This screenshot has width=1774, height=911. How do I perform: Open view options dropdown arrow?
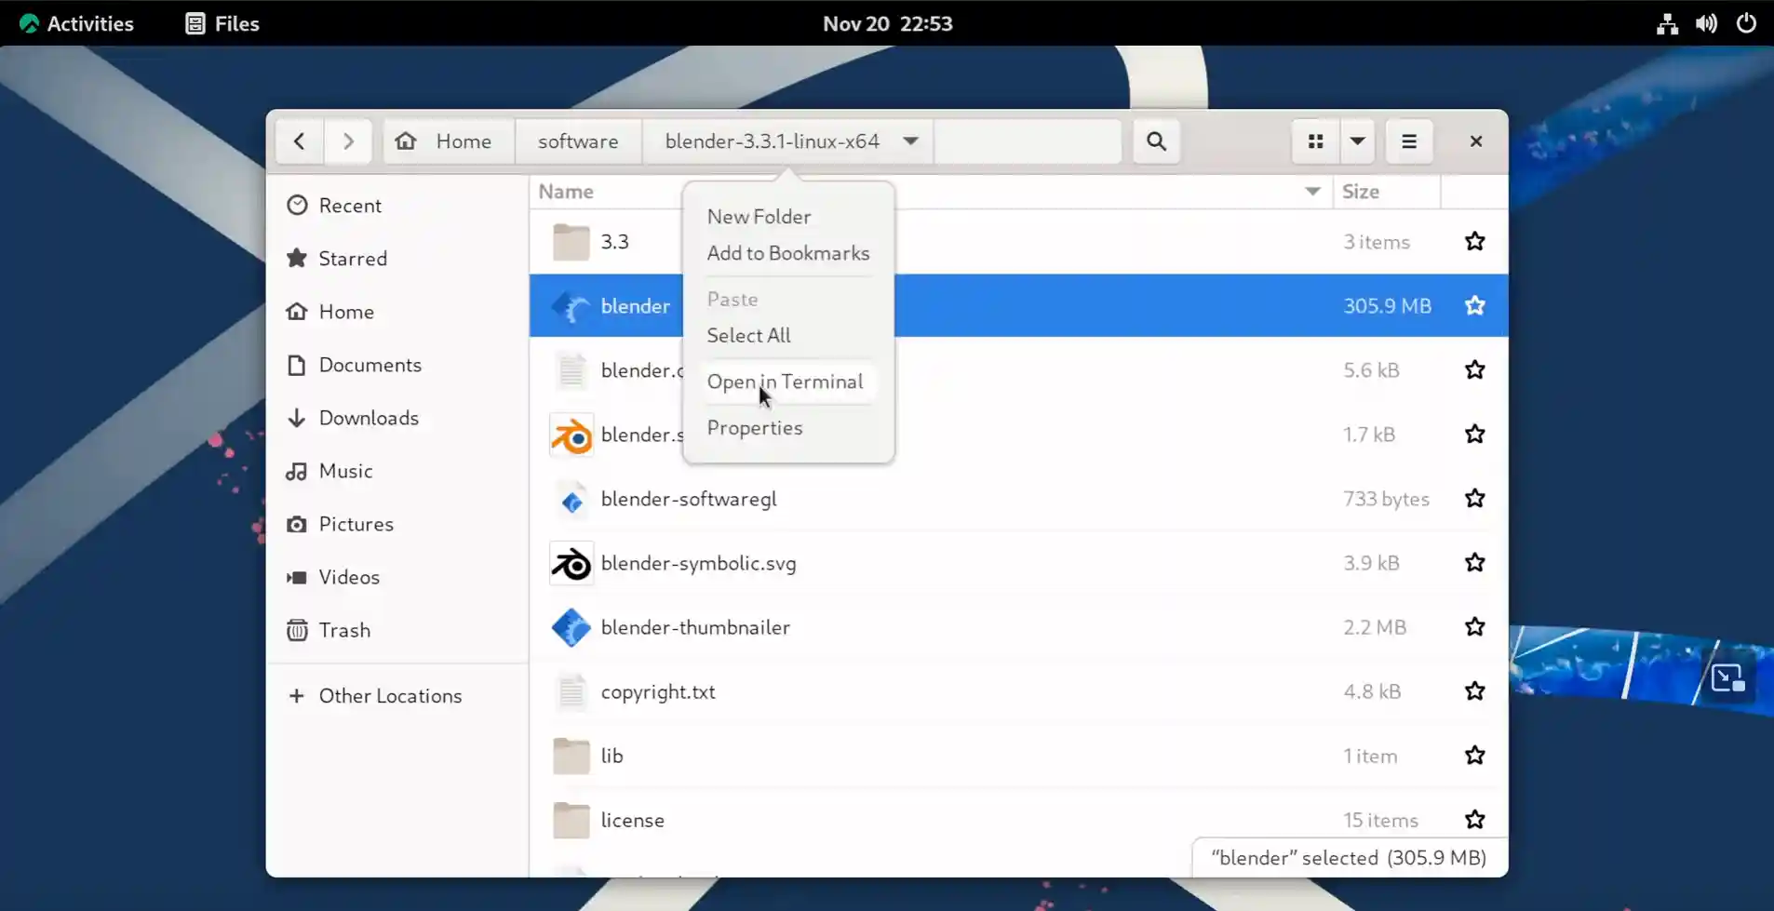(1357, 141)
